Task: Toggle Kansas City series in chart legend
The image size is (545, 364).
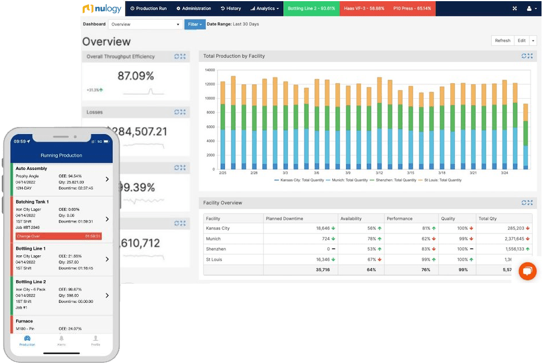Action: [299, 180]
